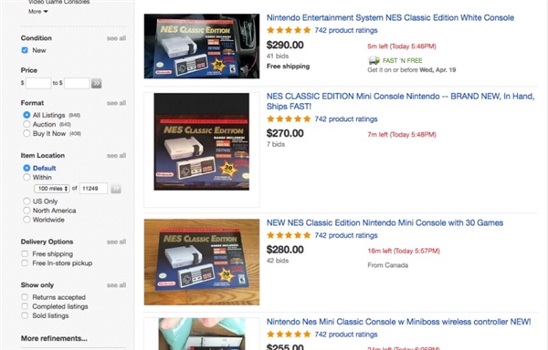
Task: Open the NES Classic Edition White Console listing
Action: 390,18
